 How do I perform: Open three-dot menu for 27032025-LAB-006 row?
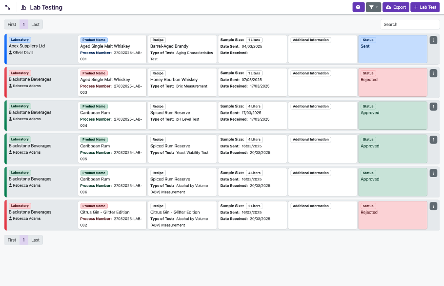(x=433, y=173)
